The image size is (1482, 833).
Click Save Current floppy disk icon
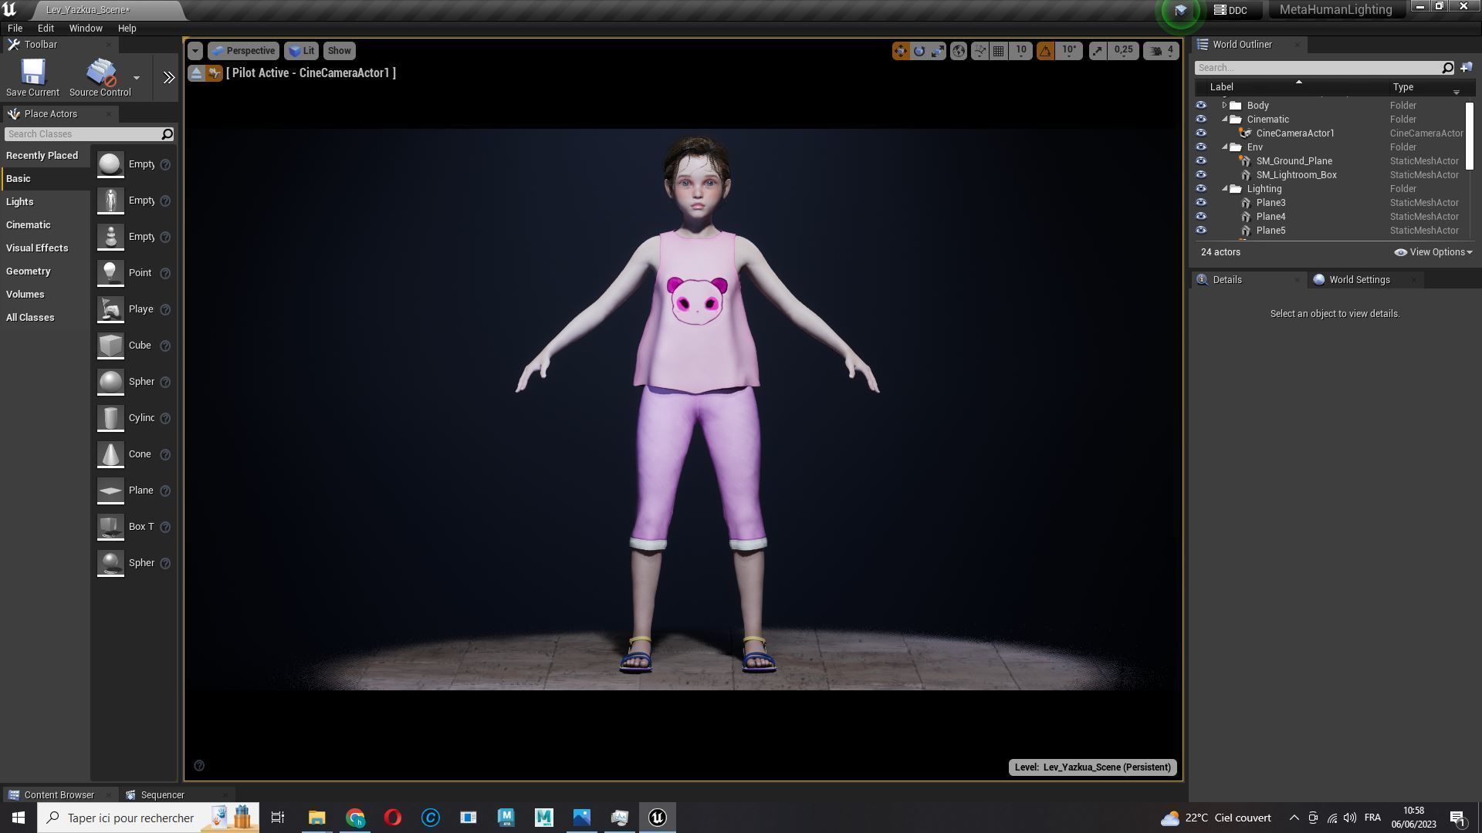(32, 73)
